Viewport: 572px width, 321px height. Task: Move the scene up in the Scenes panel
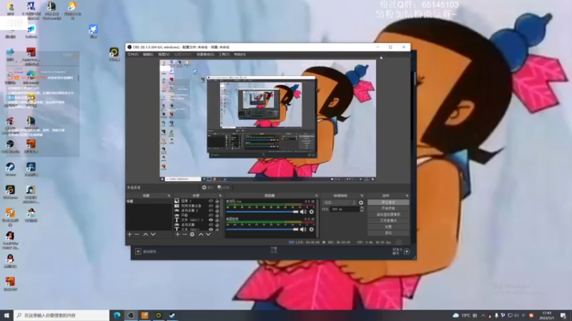point(146,235)
